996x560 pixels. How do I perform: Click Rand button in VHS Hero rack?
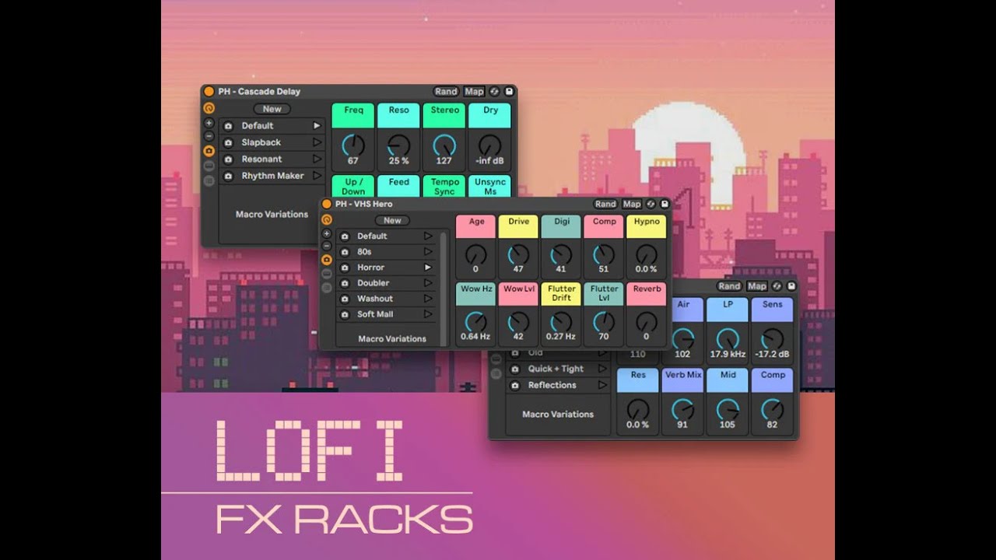click(x=605, y=204)
